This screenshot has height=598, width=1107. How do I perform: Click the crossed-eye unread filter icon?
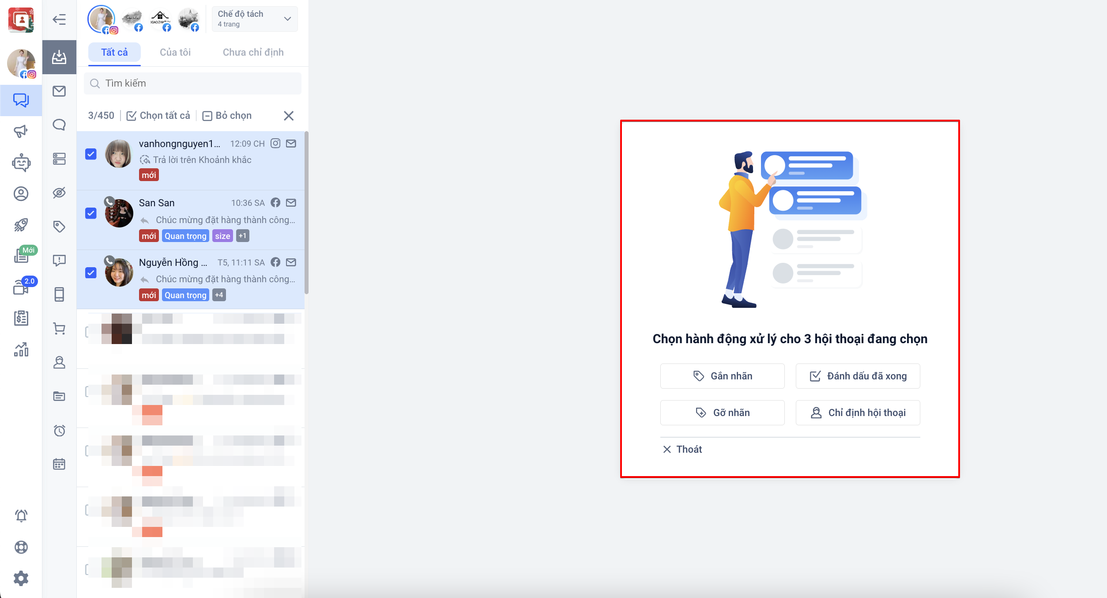(59, 193)
